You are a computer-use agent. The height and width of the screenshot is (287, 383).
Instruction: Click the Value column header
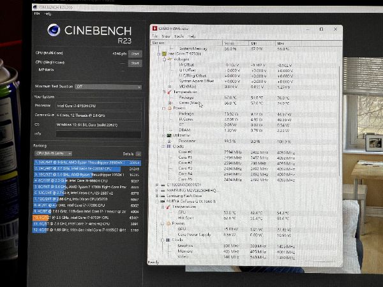(236, 43)
